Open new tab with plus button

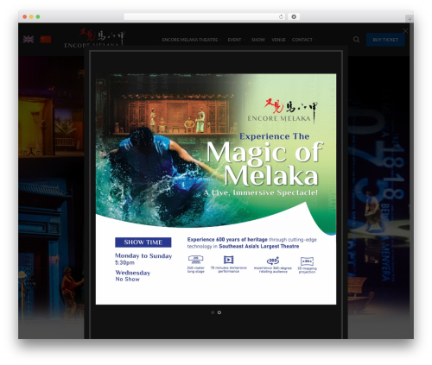click(410, 19)
